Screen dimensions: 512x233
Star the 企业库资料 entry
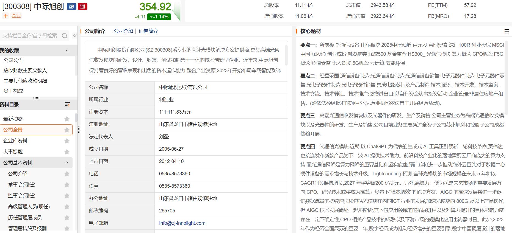point(67,141)
